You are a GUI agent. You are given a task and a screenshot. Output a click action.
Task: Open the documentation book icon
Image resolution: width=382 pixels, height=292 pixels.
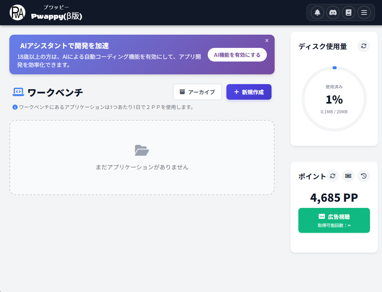click(x=348, y=12)
